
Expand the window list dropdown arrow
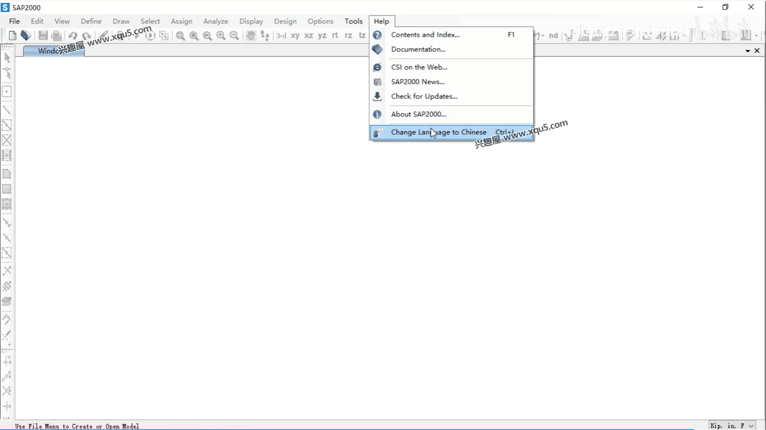[748, 51]
